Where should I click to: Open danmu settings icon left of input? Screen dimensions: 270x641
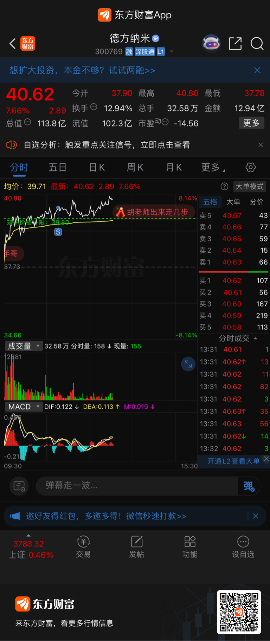19,486
